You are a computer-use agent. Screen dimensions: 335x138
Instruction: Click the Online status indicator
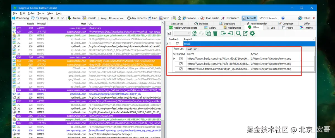(x=304, y=18)
